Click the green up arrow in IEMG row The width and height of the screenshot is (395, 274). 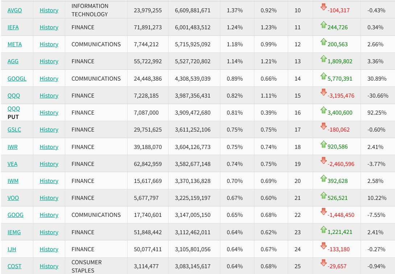[324, 230]
